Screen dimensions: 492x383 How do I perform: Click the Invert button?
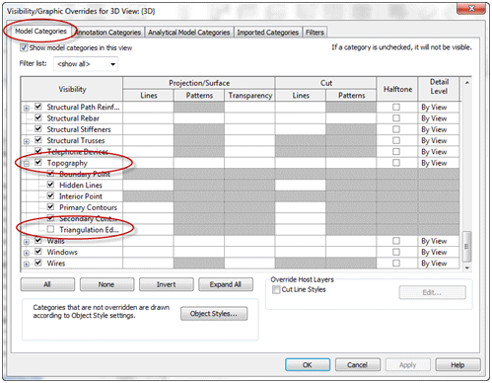coord(167,284)
